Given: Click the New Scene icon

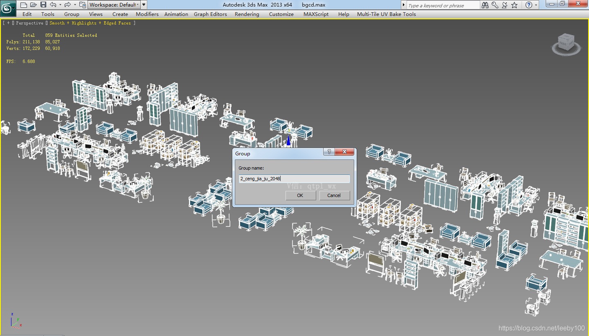Looking at the screenshot, I should tap(24, 5).
